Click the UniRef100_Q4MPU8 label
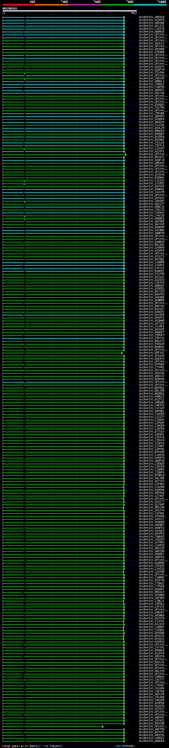The width and height of the screenshot is (169, 748). (152, 461)
